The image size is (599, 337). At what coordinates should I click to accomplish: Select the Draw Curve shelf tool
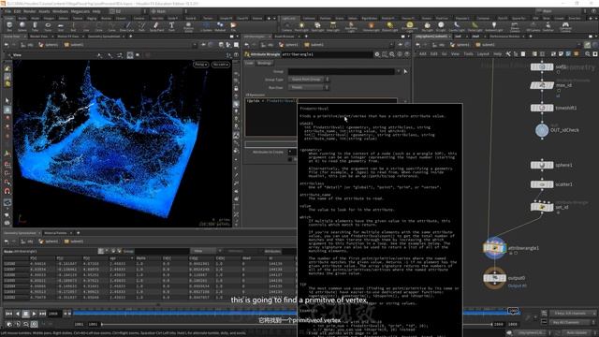pos(127,26)
